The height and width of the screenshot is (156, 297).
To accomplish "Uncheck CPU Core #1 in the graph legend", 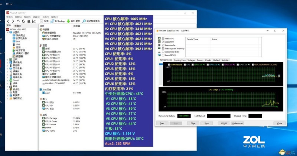I will (x=192, y=65).
